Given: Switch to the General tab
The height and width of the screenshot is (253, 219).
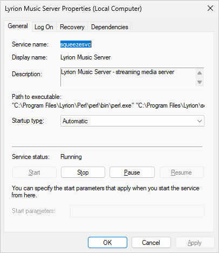Looking at the screenshot, I should pos(18,26).
